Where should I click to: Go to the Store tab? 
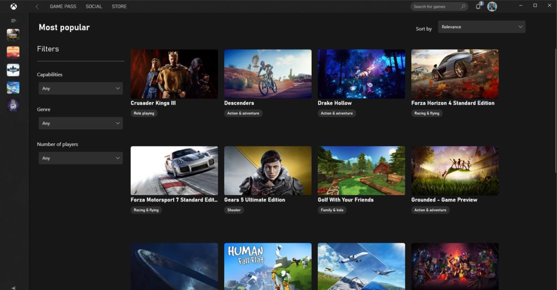(119, 7)
